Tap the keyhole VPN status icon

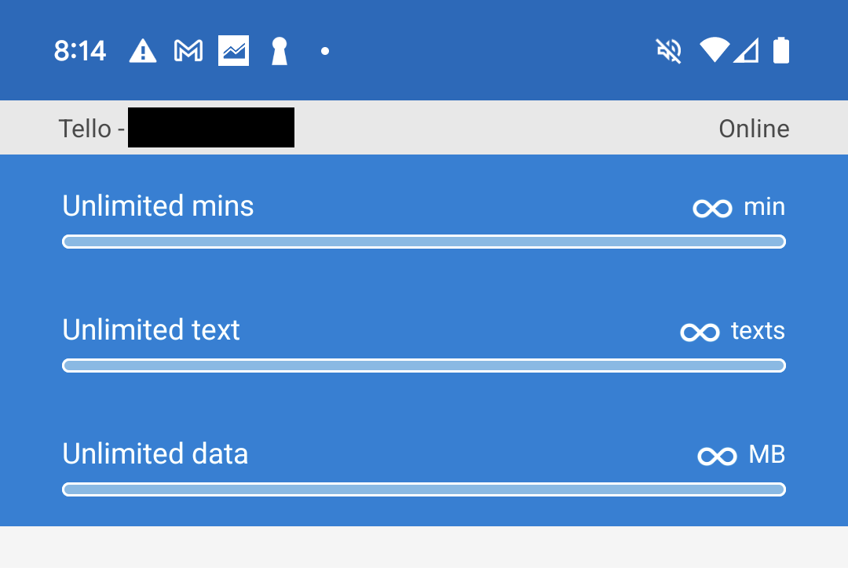(x=279, y=51)
